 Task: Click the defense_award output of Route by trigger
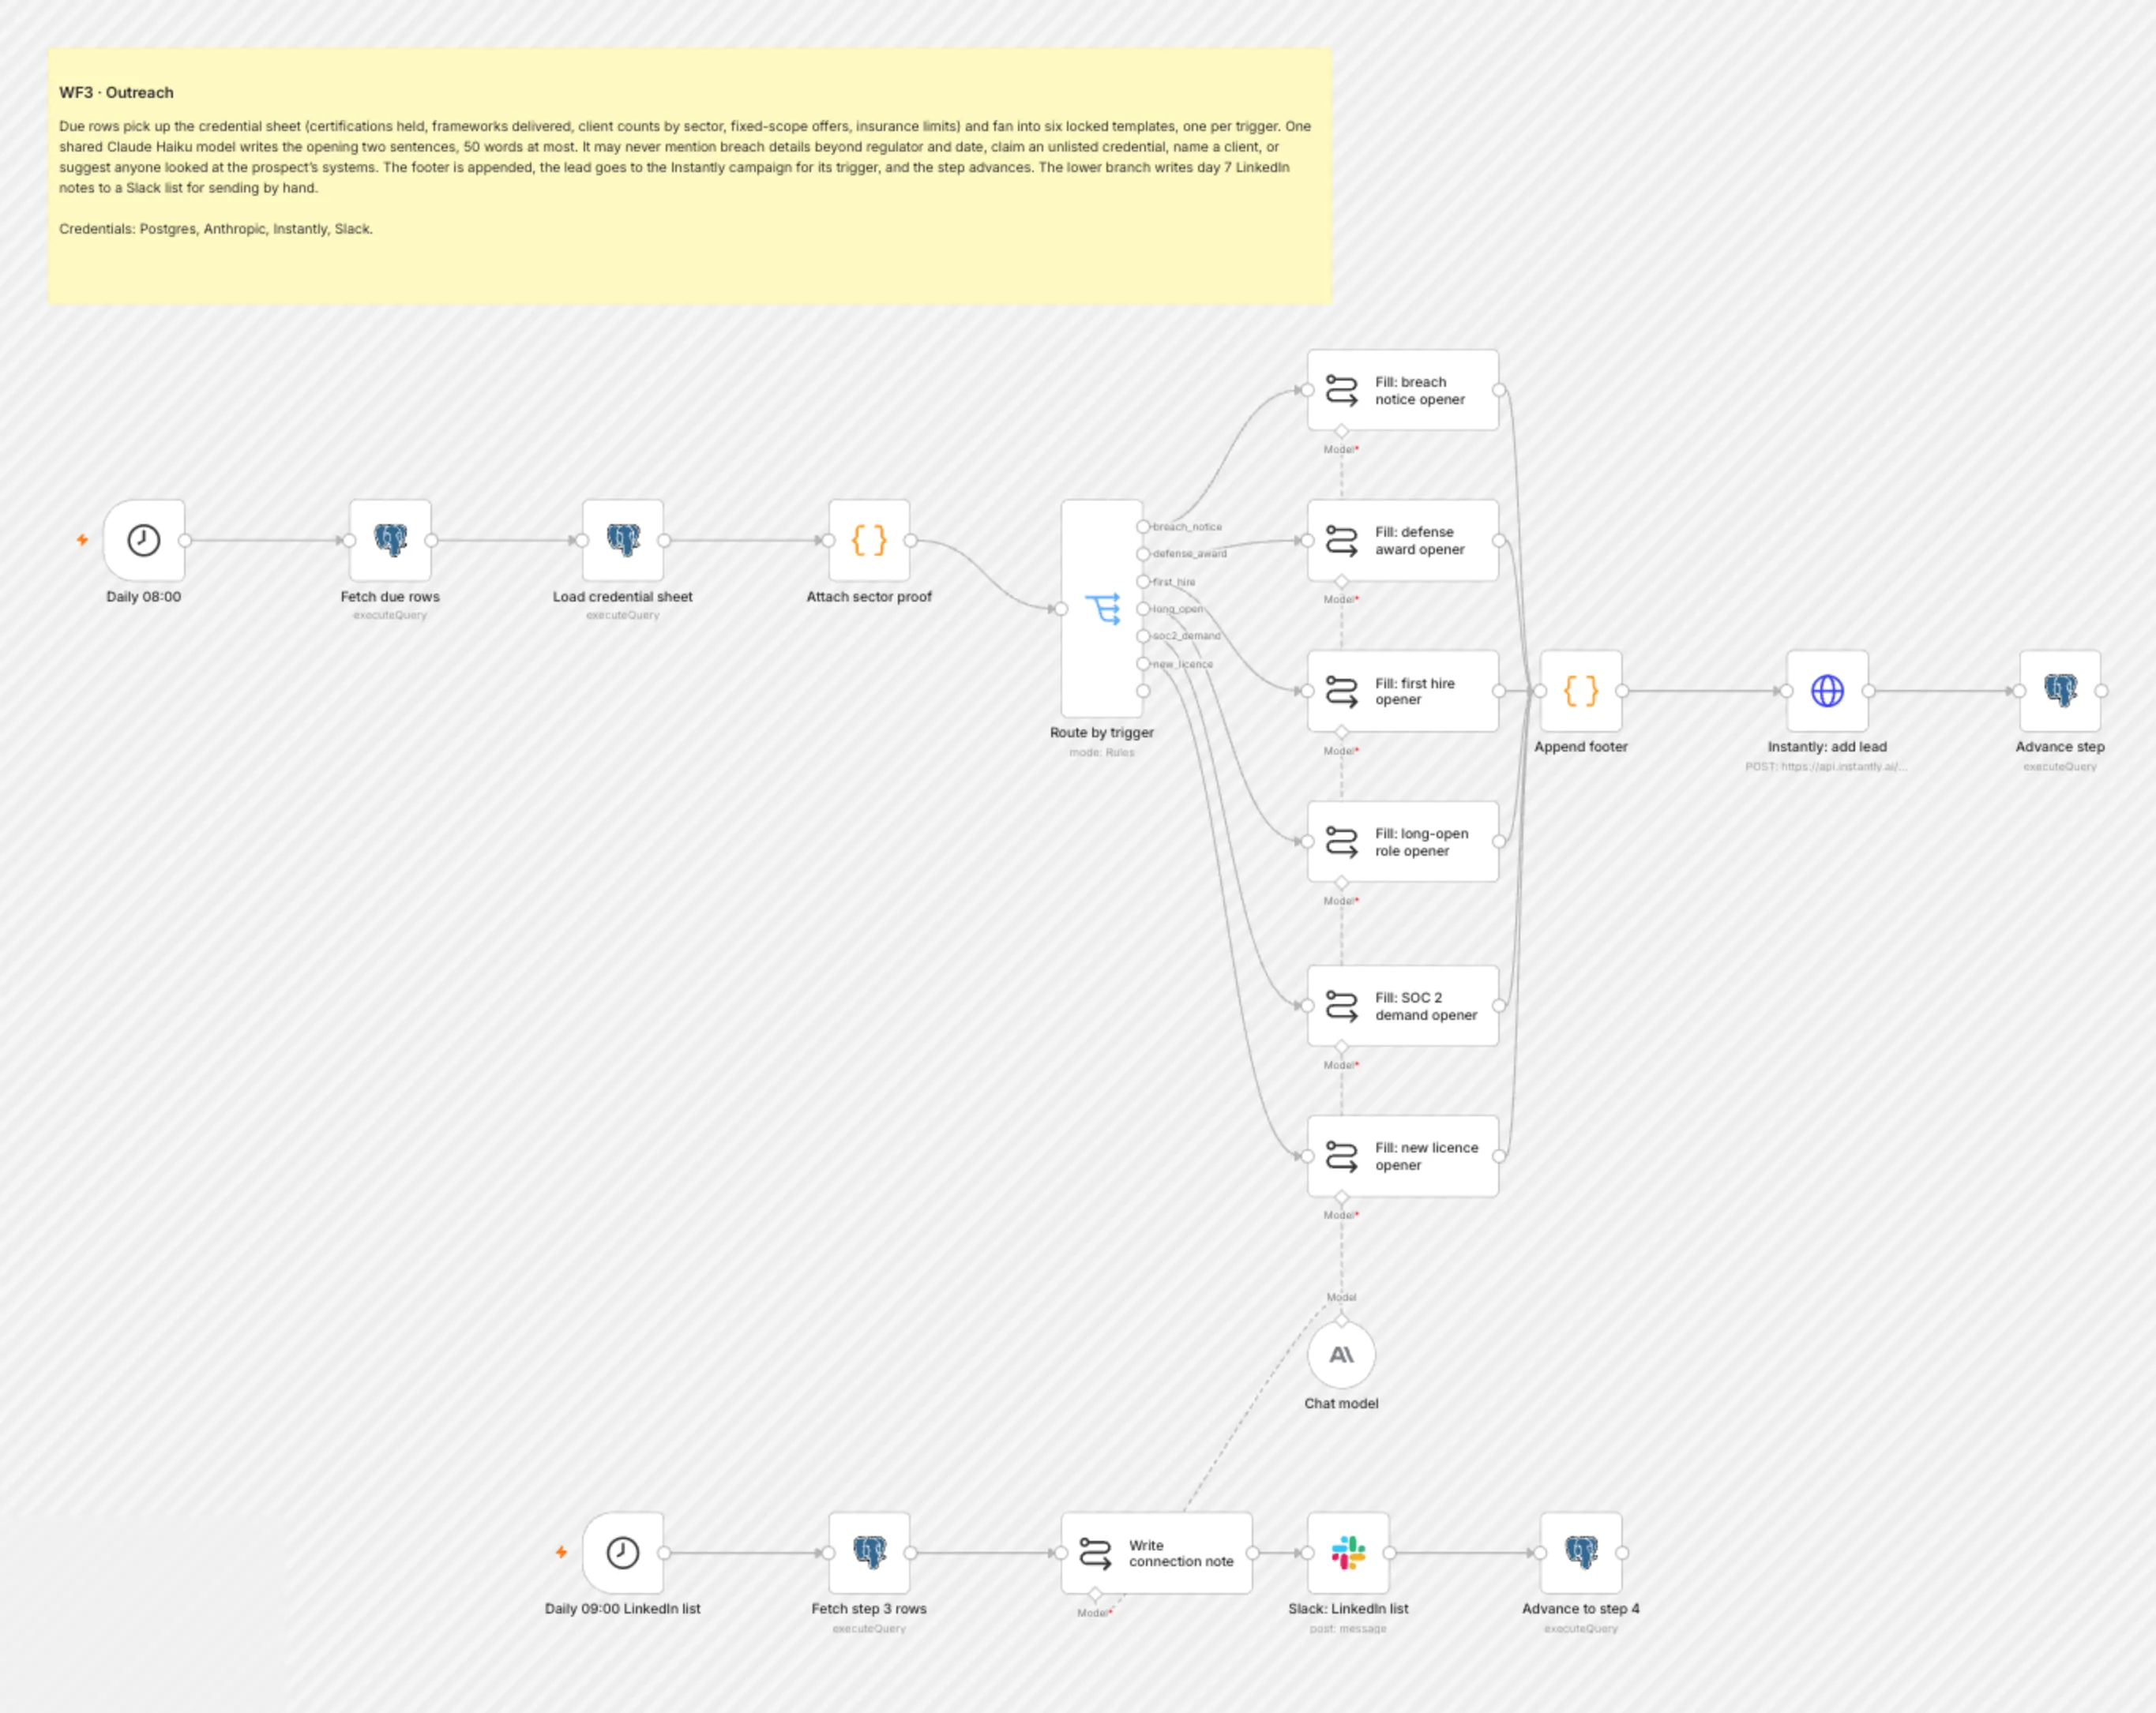[1143, 553]
